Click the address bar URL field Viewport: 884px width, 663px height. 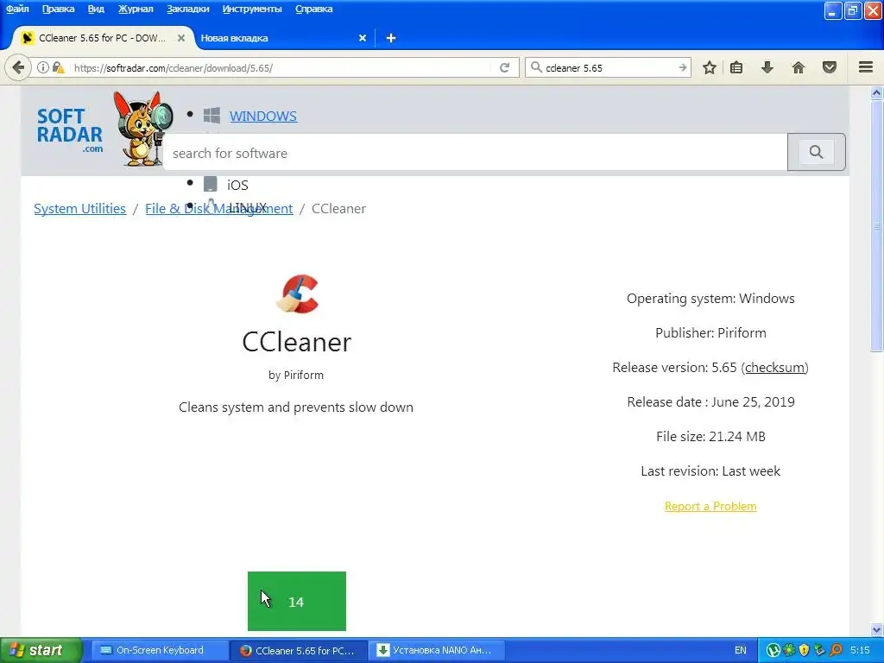point(282,67)
